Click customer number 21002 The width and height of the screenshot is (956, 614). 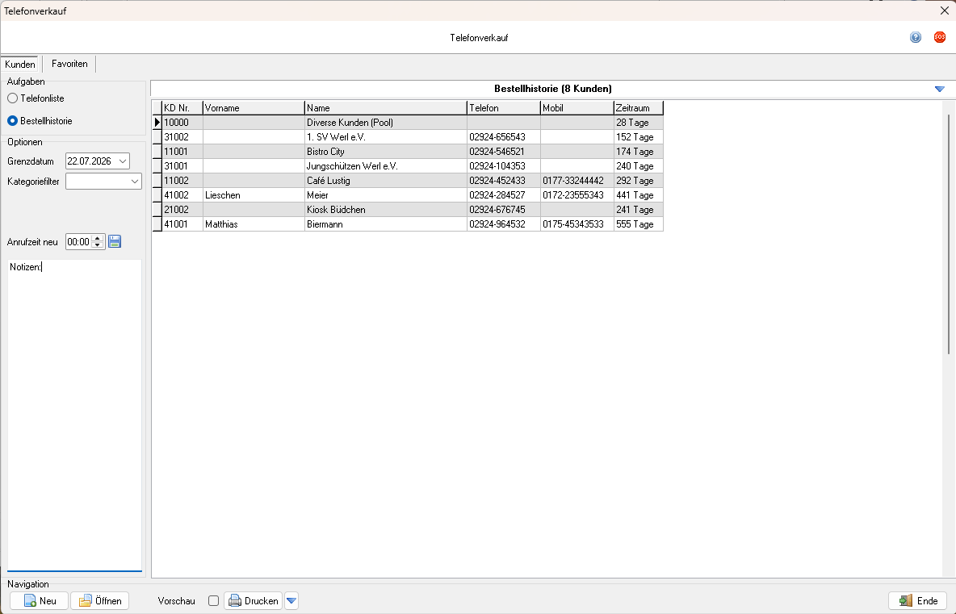click(x=182, y=210)
